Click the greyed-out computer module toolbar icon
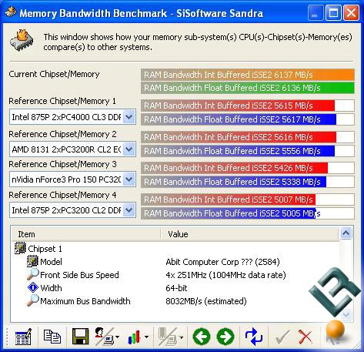Viewport: 364px width, 352px height. [x=168, y=337]
